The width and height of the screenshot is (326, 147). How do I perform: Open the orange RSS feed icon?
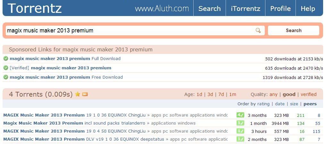tap(85, 94)
